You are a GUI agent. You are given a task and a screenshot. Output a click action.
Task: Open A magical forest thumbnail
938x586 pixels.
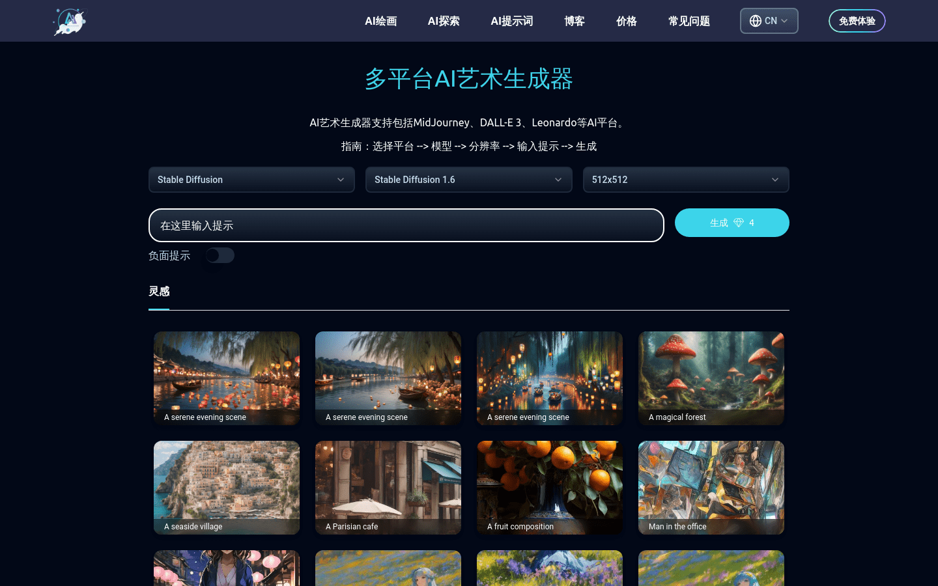711,378
